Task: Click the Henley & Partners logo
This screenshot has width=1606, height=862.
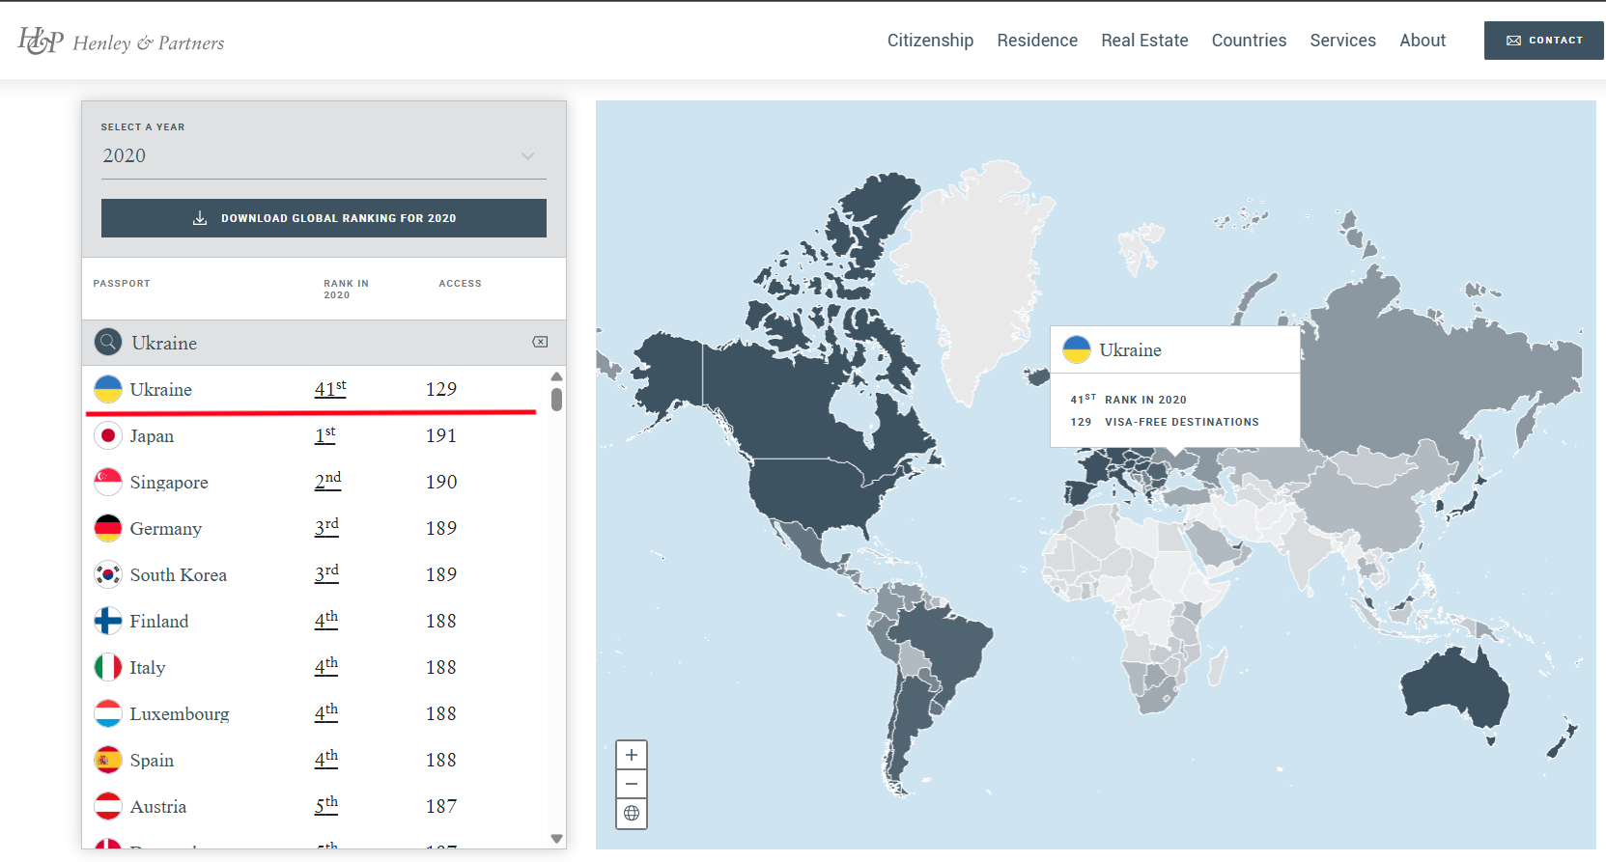Action: 121,41
